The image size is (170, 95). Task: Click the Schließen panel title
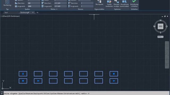click(134, 9)
